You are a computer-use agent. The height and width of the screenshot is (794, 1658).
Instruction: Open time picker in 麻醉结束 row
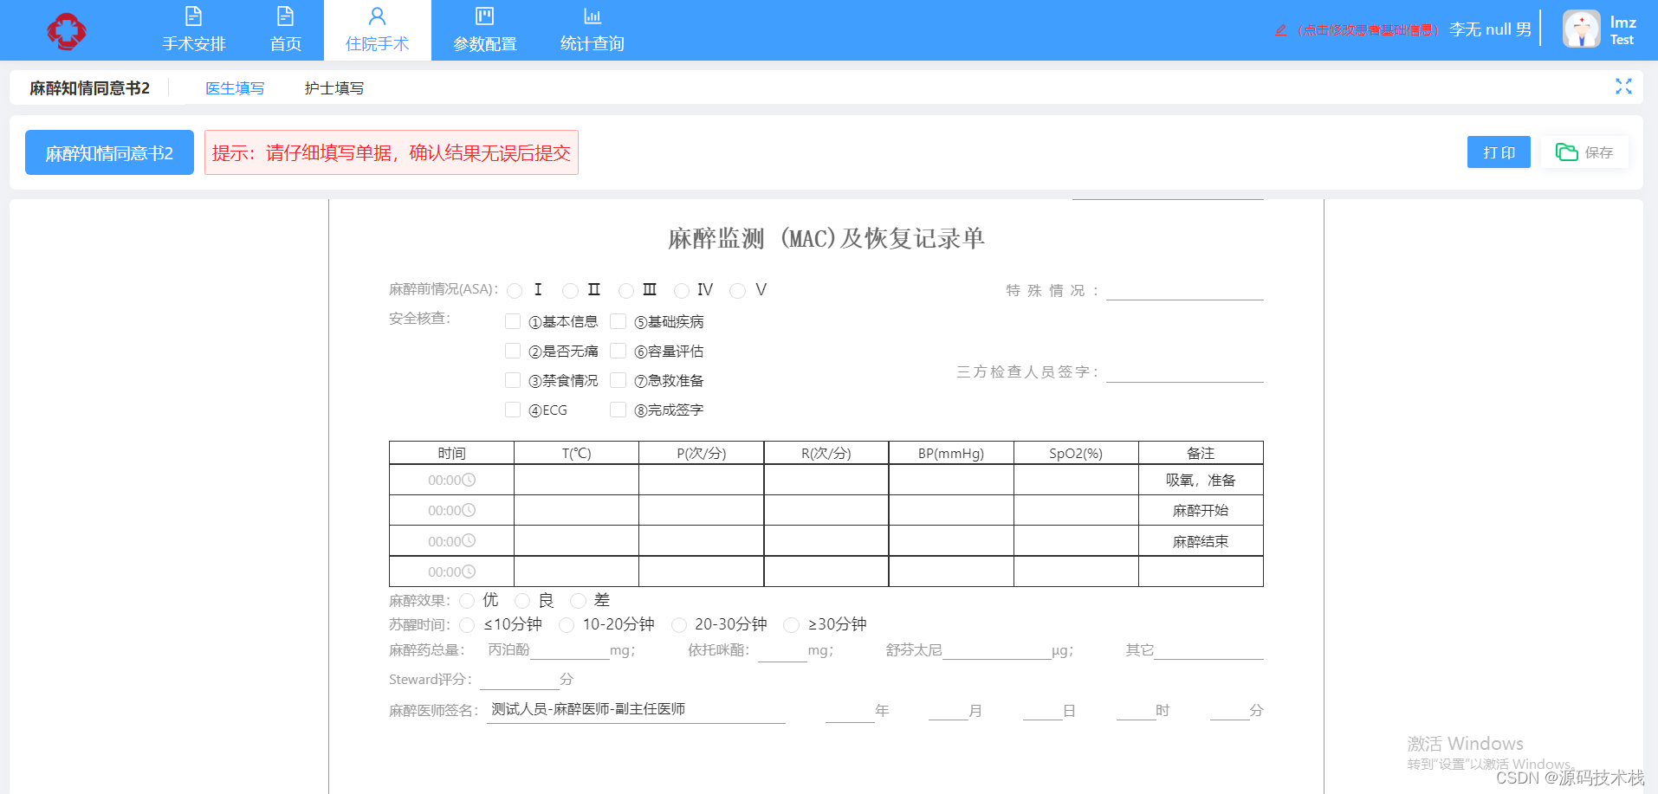(451, 541)
